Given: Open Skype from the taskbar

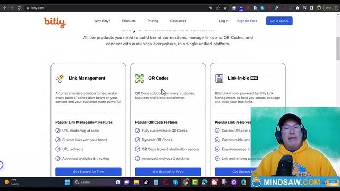Looking at the screenshot, I should click(x=175, y=182).
